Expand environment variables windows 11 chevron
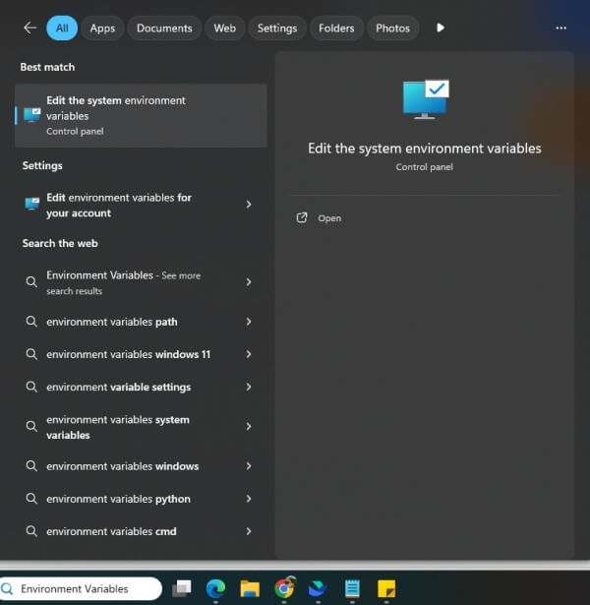The height and width of the screenshot is (605, 590). [249, 354]
